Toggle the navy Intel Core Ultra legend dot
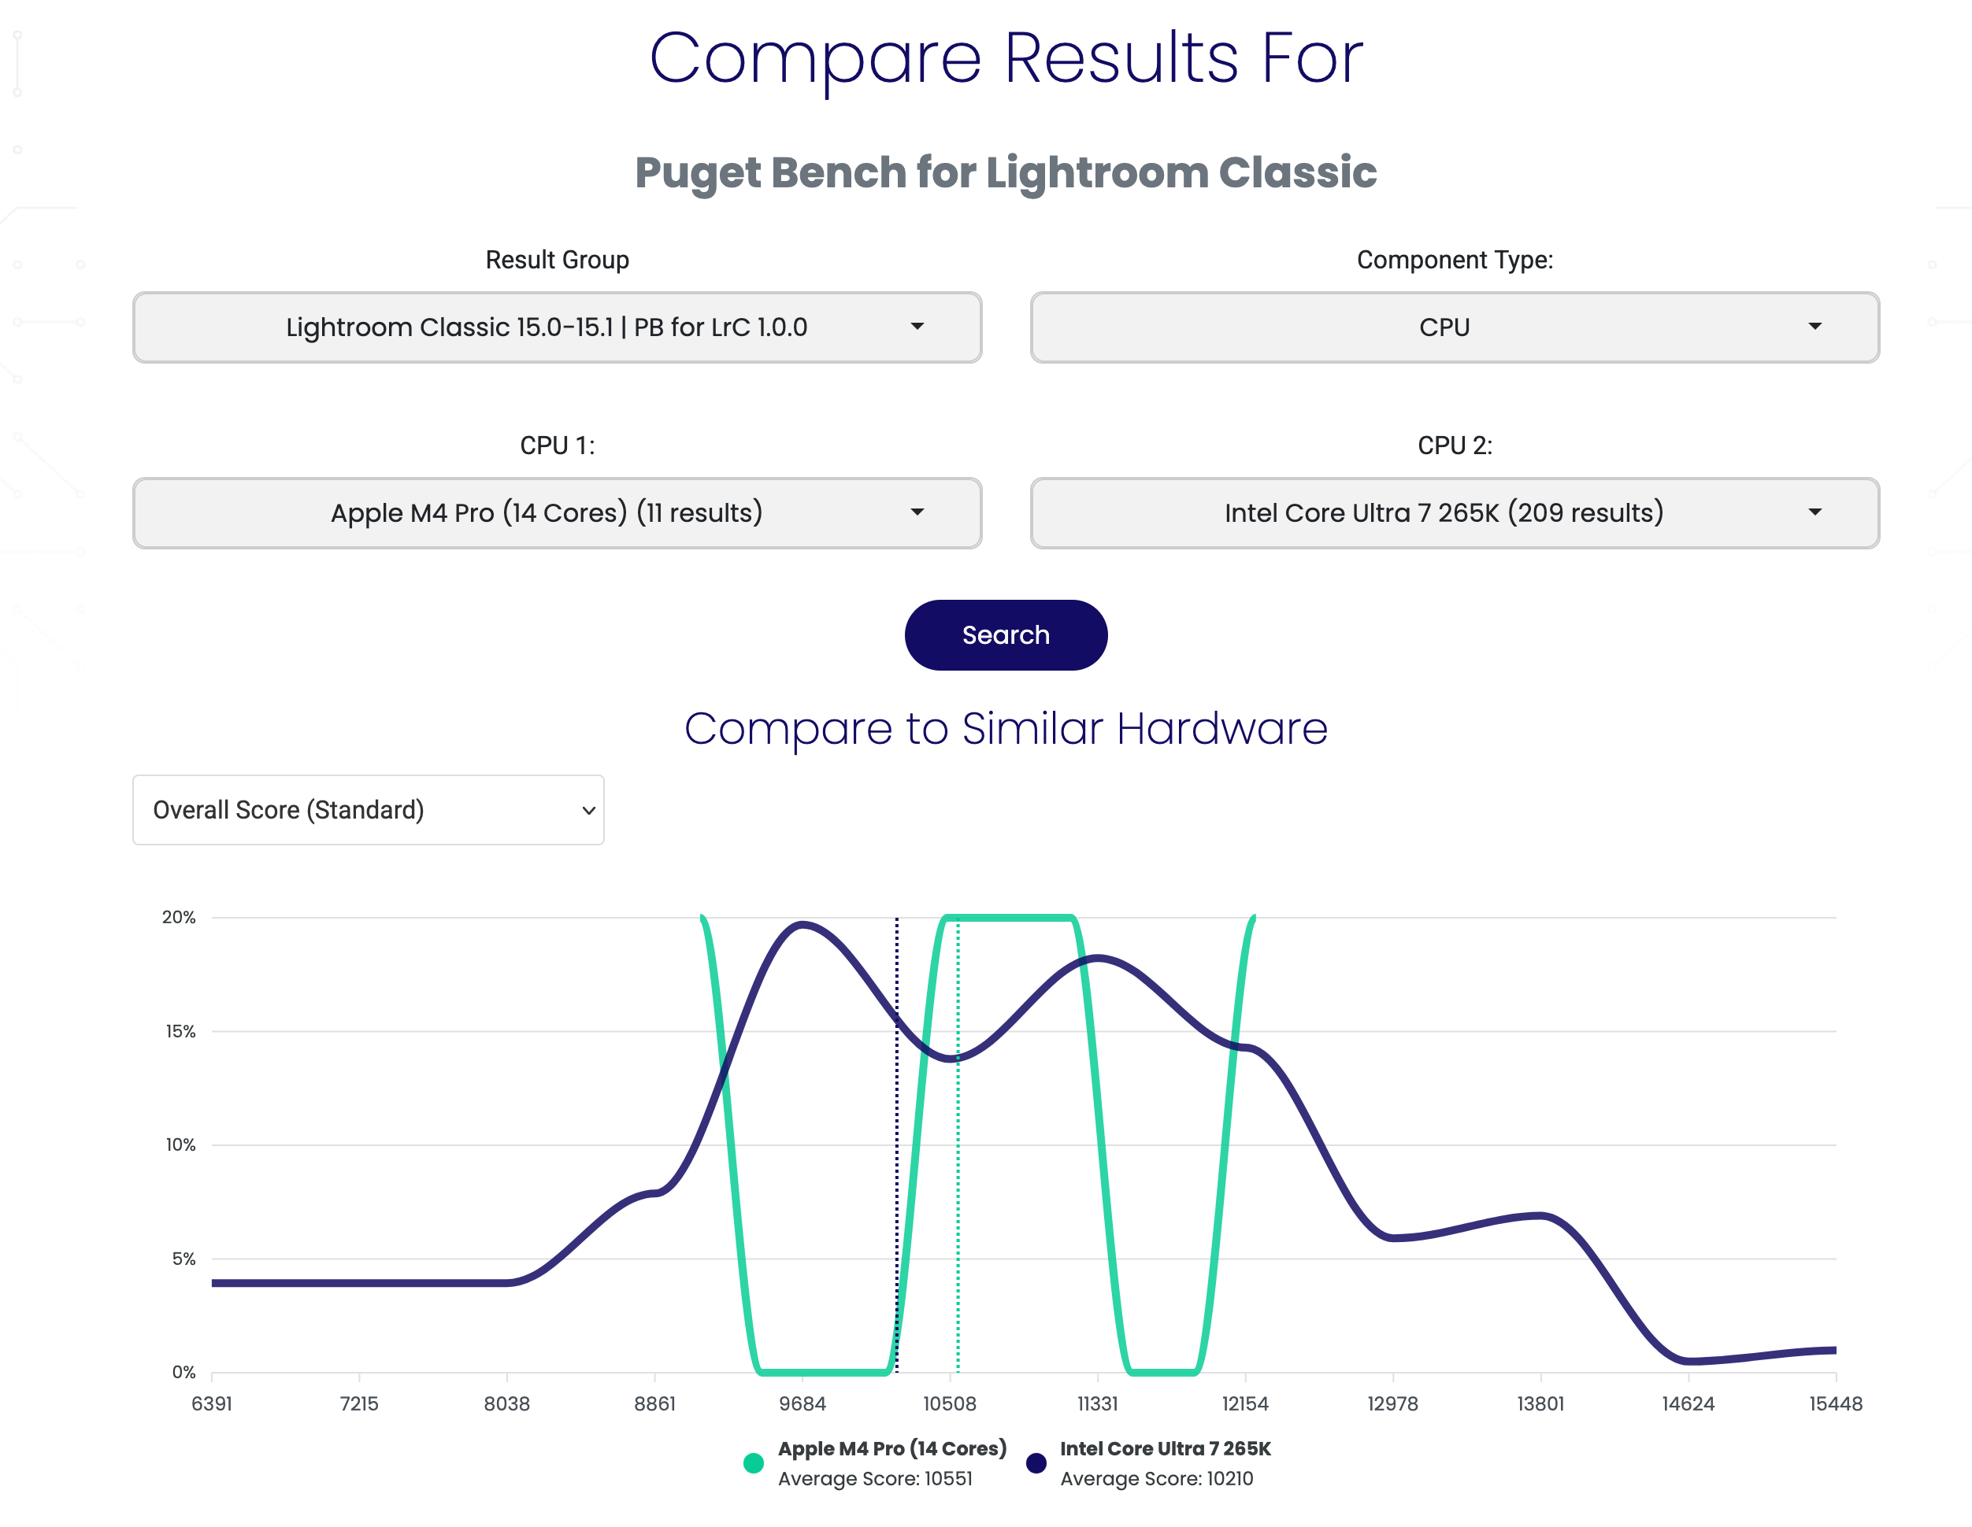 click(1036, 1463)
